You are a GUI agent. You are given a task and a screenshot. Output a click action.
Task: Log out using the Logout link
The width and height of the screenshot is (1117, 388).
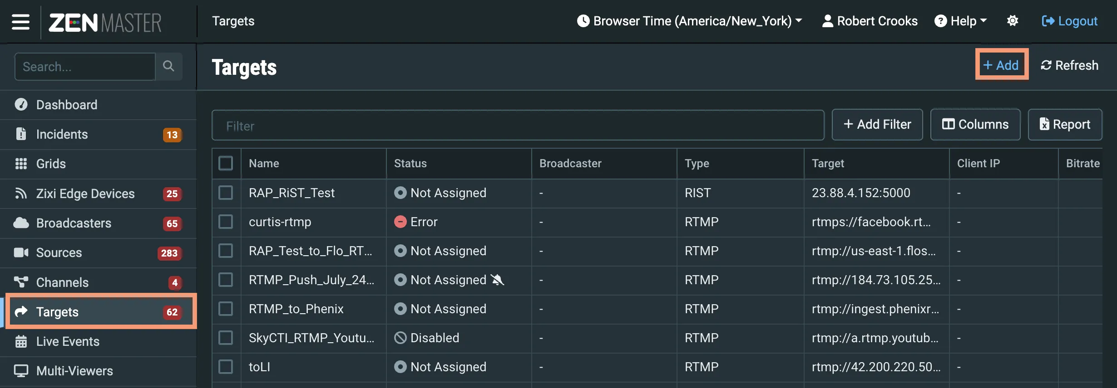(1069, 21)
